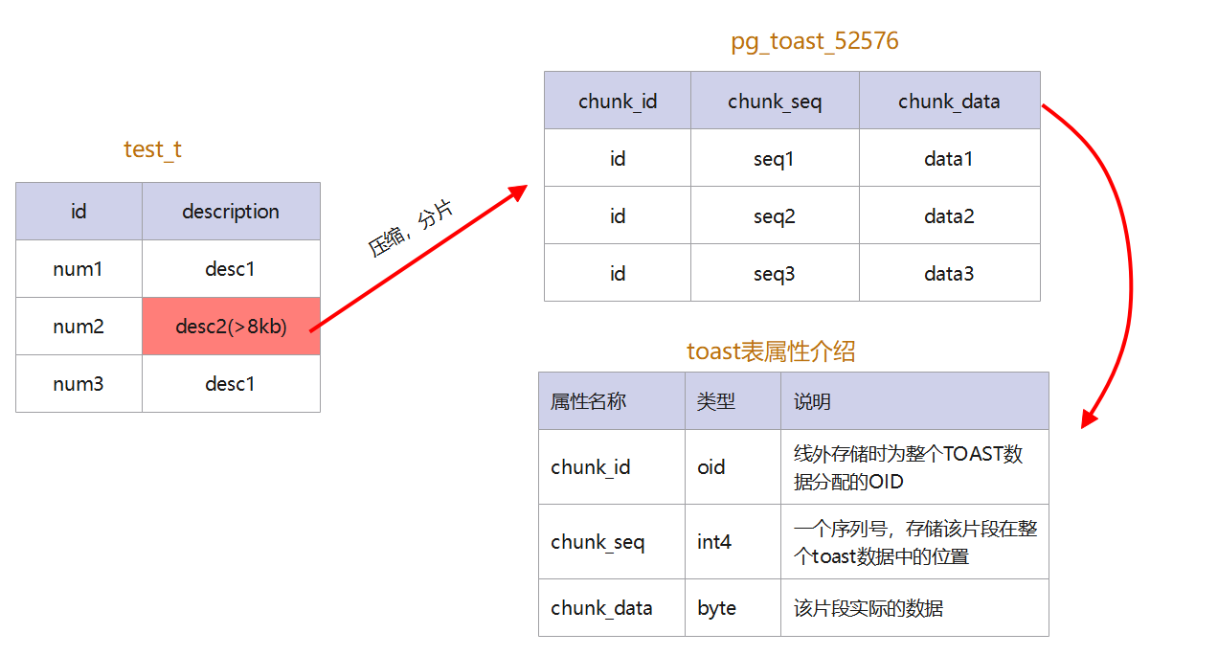This screenshot has width=1218, height=656.
Task: Click the description column header
Action: click(x=231, y=212)
